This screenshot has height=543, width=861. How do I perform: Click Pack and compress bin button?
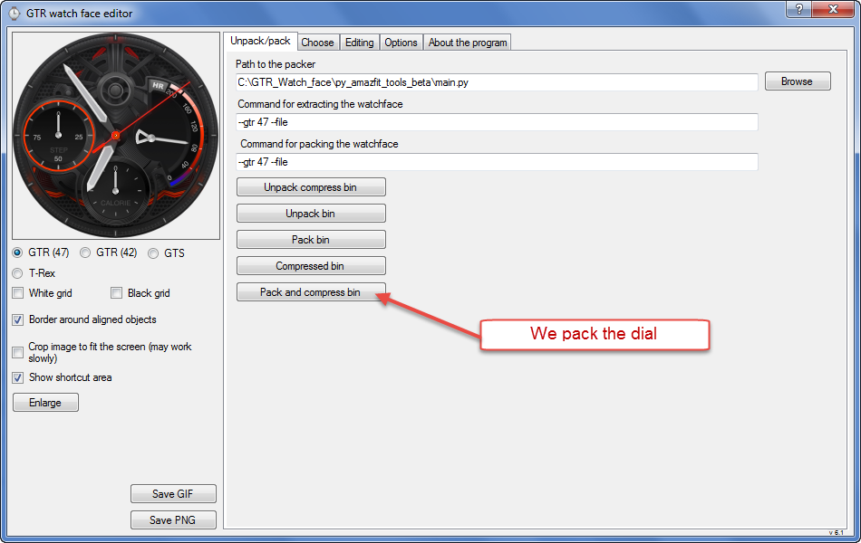tap(311, 292)
